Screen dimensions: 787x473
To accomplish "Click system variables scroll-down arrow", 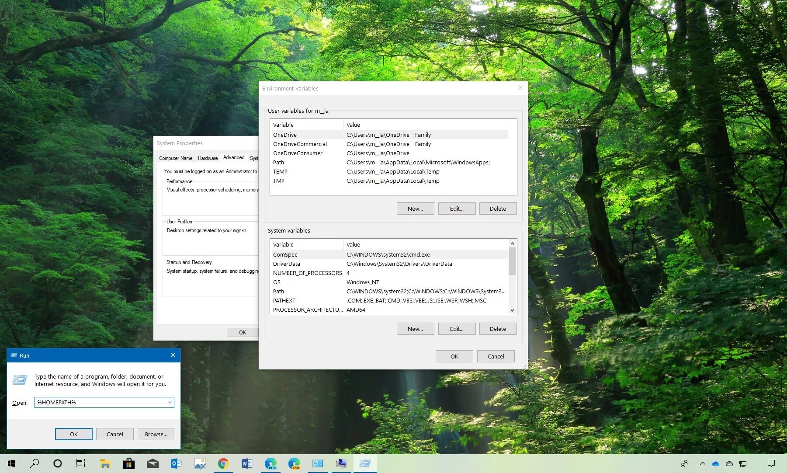I will coord(512,310).
